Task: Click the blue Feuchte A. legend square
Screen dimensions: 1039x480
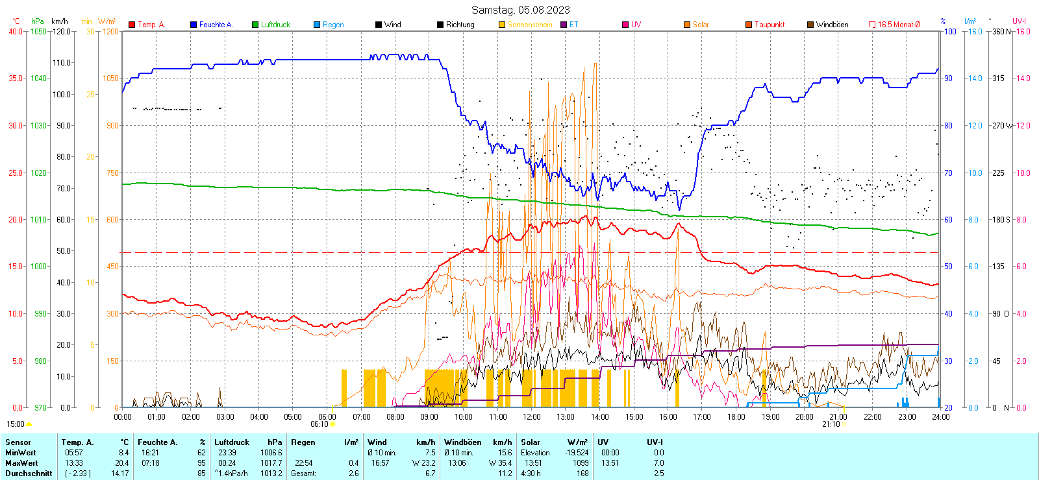Action: click(194, 25)
